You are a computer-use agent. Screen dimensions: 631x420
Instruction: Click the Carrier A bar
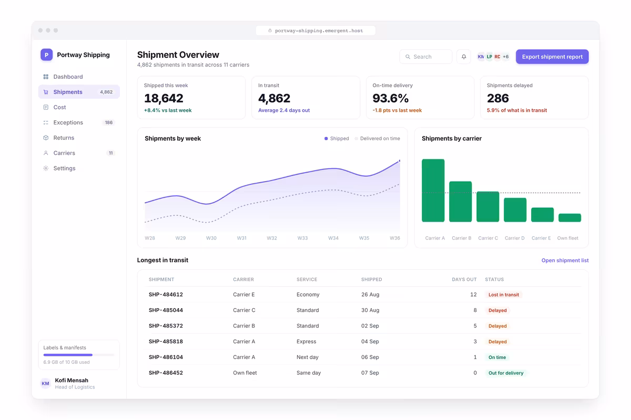coord(433,191)
